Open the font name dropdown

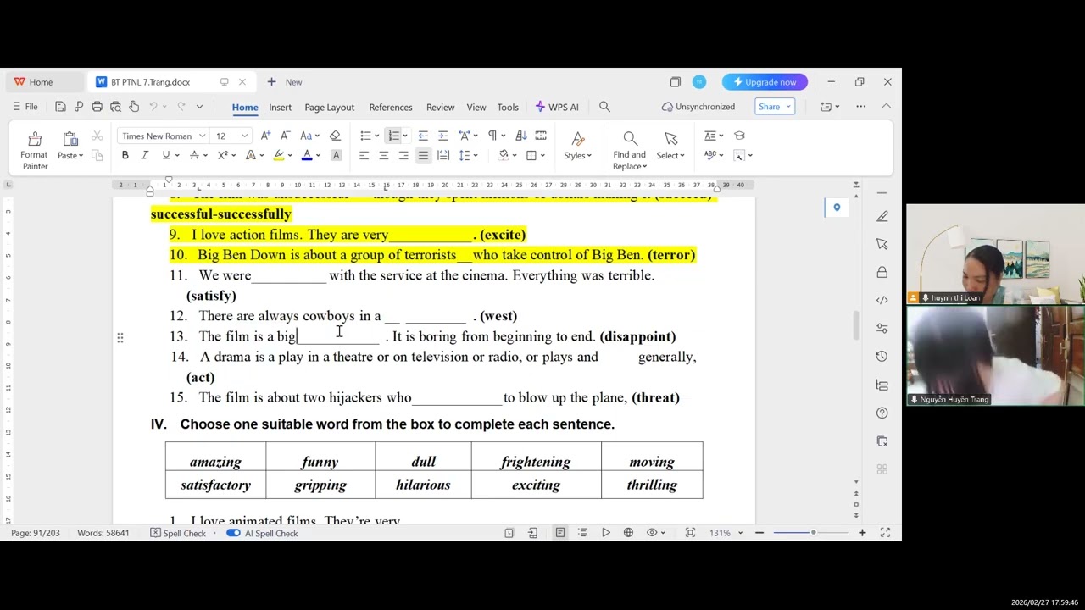[202, 136]
